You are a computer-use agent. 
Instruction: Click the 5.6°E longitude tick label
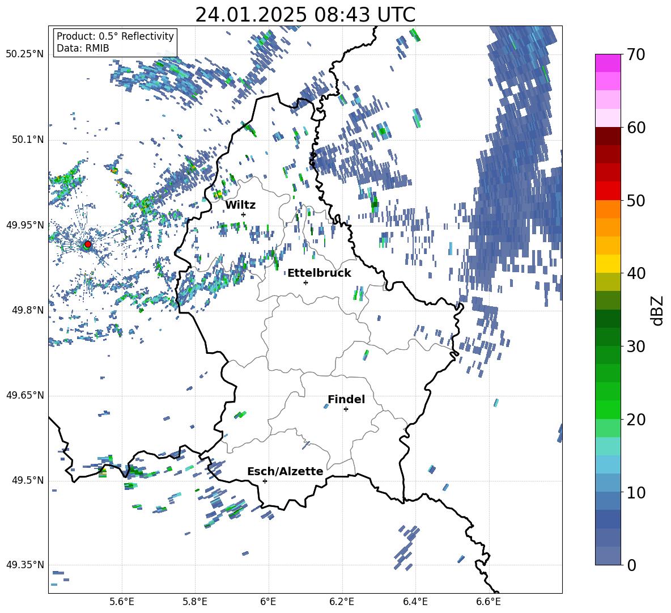coord(122,602)
